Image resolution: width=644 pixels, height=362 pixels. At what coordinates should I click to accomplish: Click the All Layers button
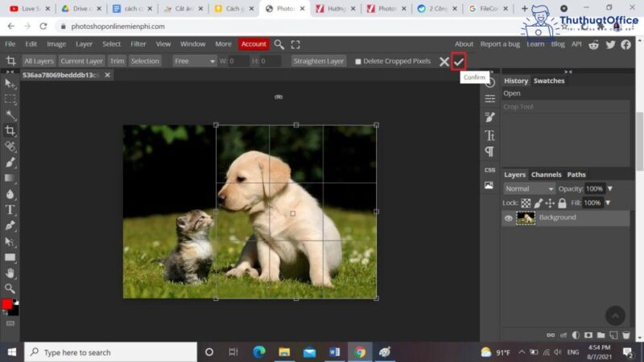[39, 61]
